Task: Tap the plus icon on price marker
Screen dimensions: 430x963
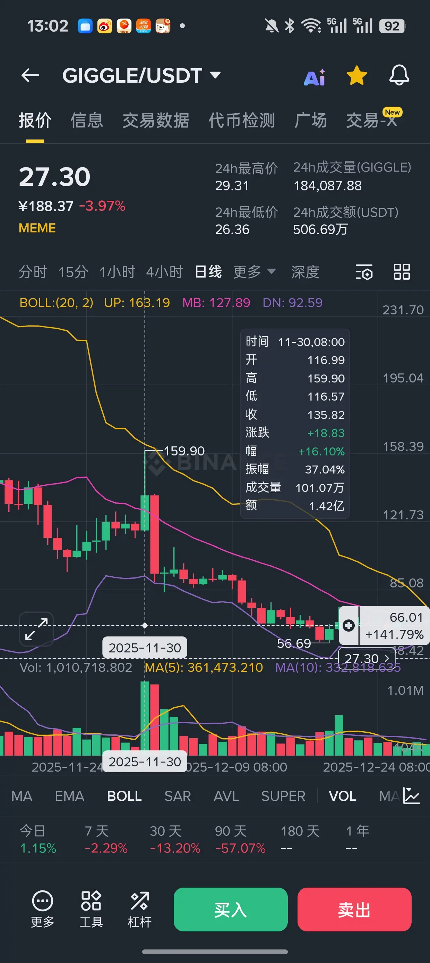Action: 349,625
